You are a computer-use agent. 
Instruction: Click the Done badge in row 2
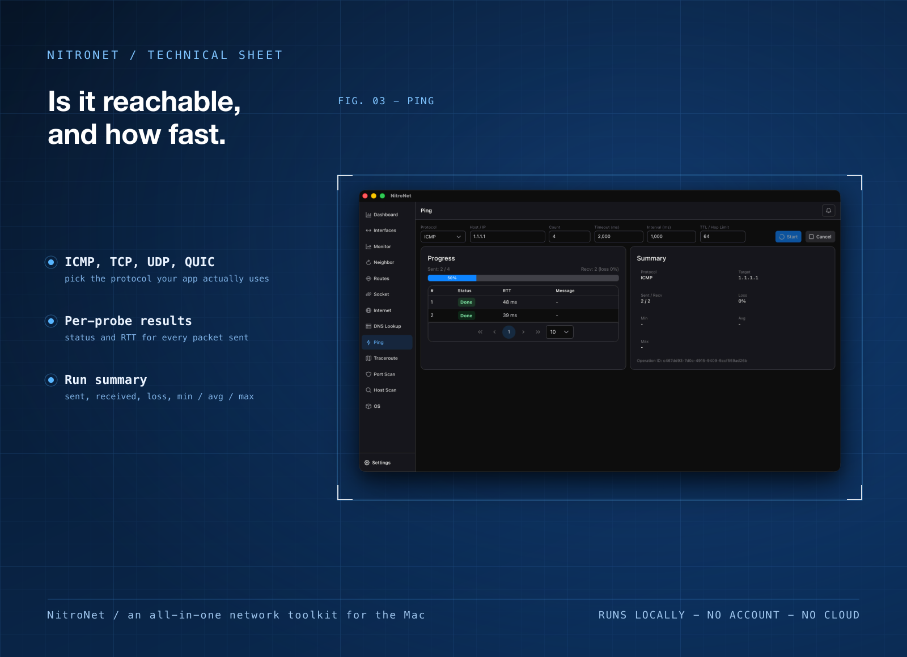[x=466, y=315]
